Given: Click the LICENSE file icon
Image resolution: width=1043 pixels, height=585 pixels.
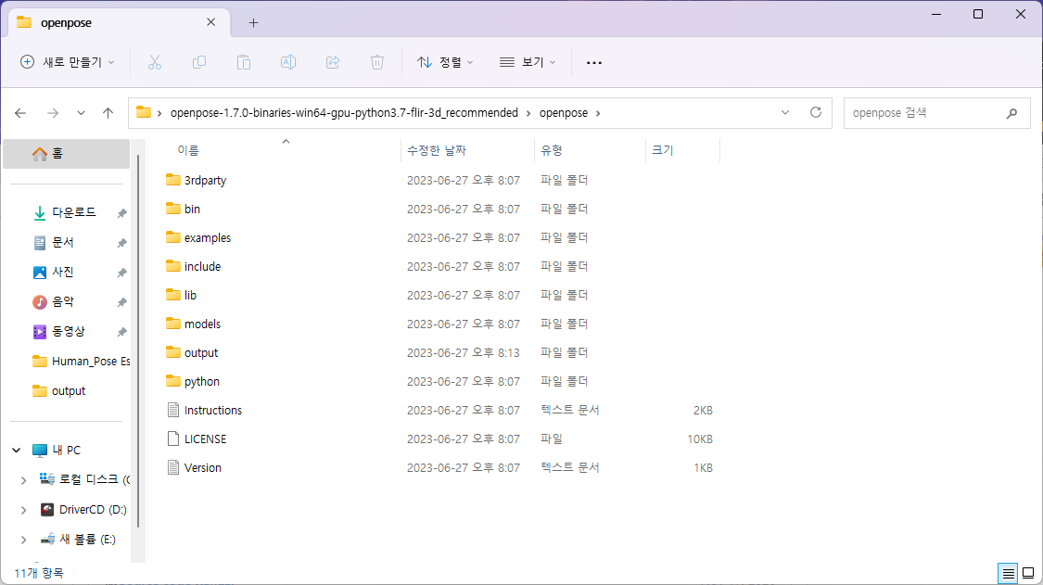Looking at the screenshot, I should (173, 439).
